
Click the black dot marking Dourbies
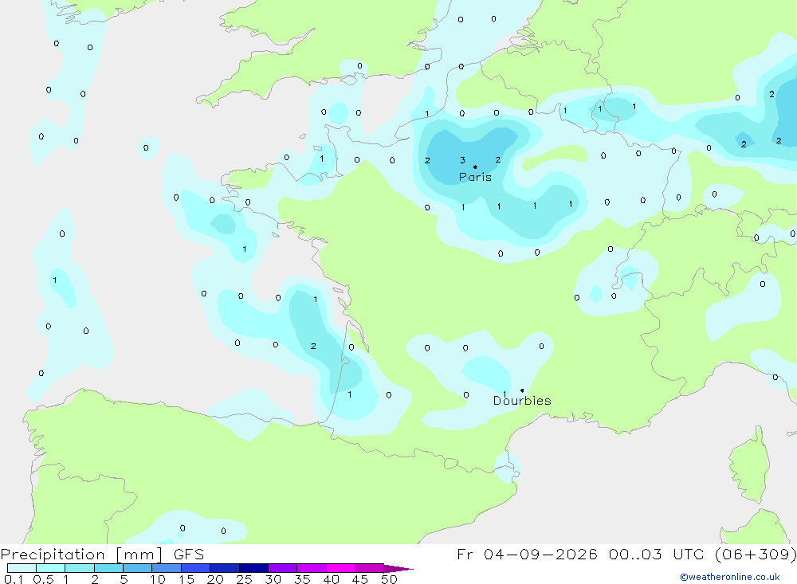tap(522, 390)
